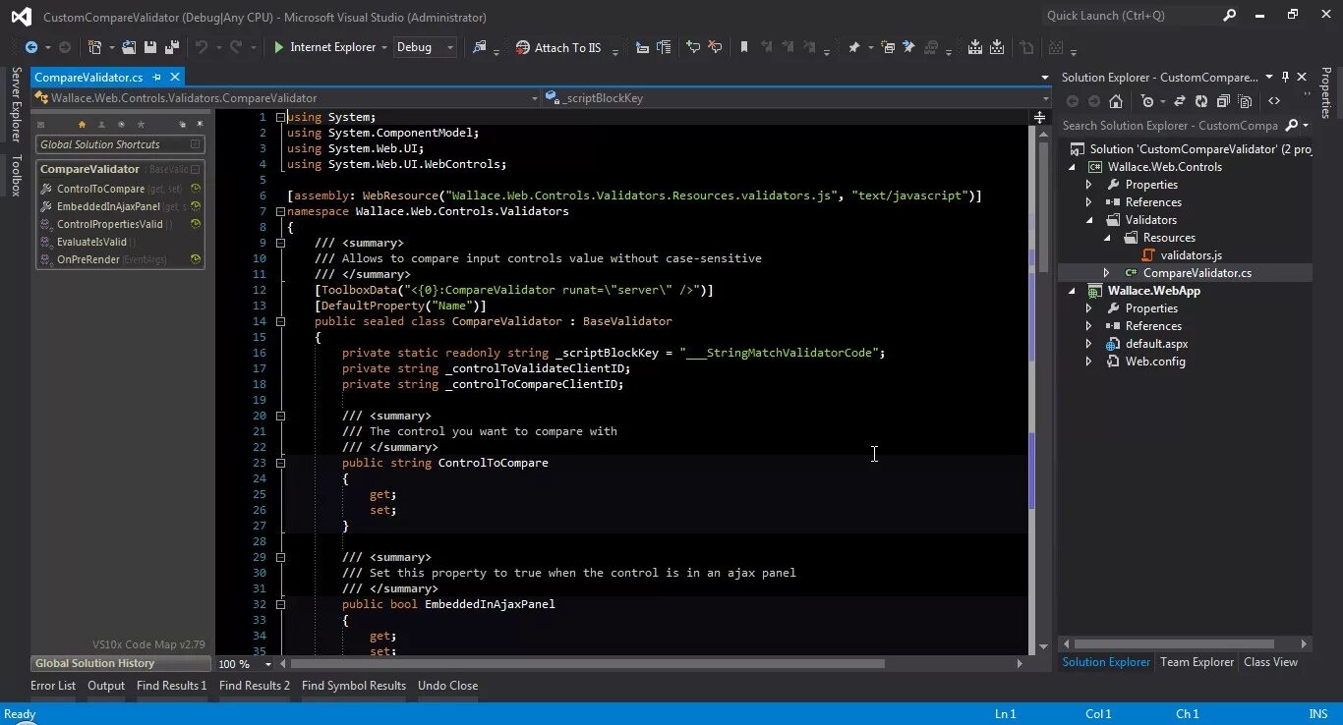The image size is (1343, 725).
Task: Click the Search Solution Explorer input field
Action: pos(1170,126)
